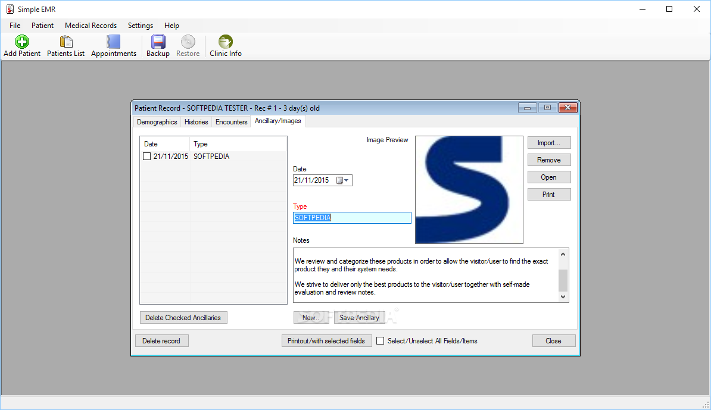Click the Backup floppy disk icon

click(x=158, y=42)
